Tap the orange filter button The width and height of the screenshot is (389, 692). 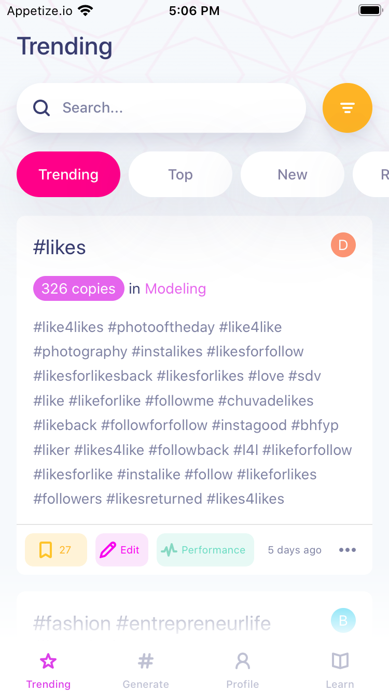click(x=347, y=108)
